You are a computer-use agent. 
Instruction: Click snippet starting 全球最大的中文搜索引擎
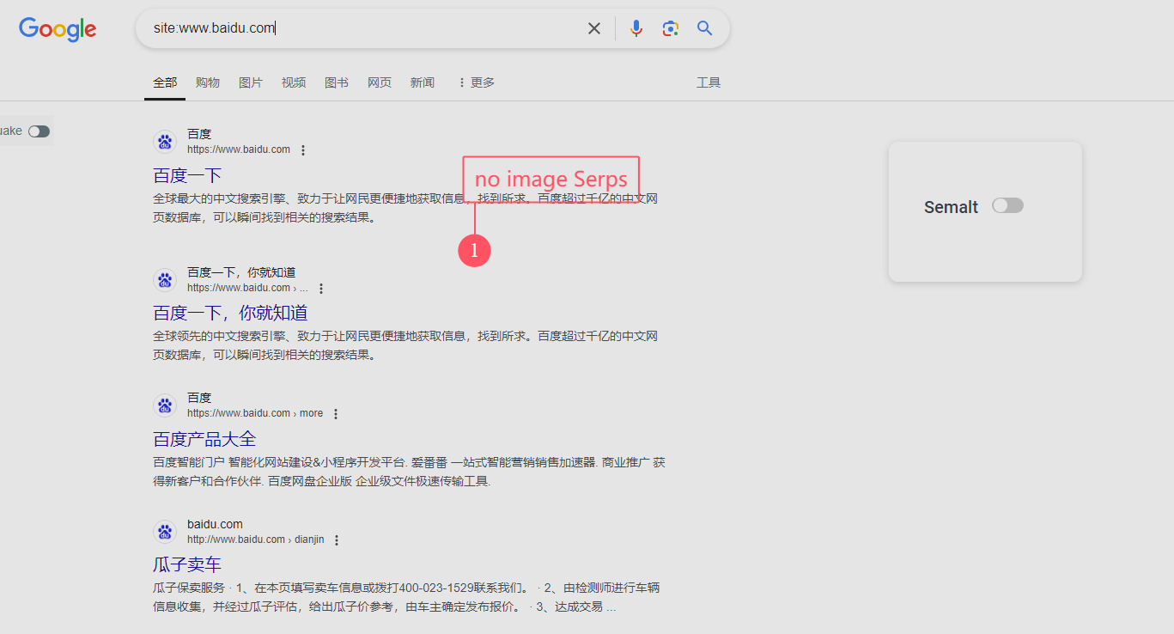coord(405,208)
